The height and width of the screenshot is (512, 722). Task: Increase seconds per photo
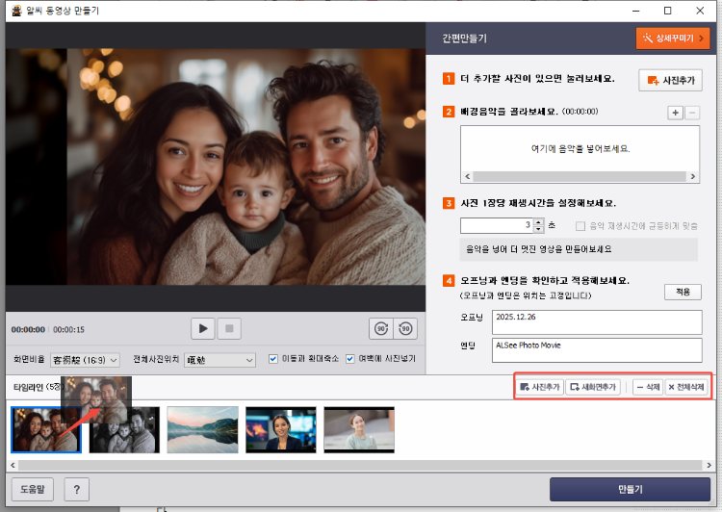pyautogui.click(x=539, y=222)
